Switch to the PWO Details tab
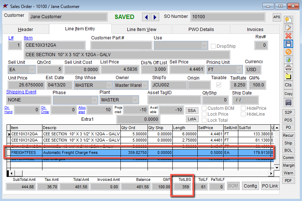 (201, 30)
